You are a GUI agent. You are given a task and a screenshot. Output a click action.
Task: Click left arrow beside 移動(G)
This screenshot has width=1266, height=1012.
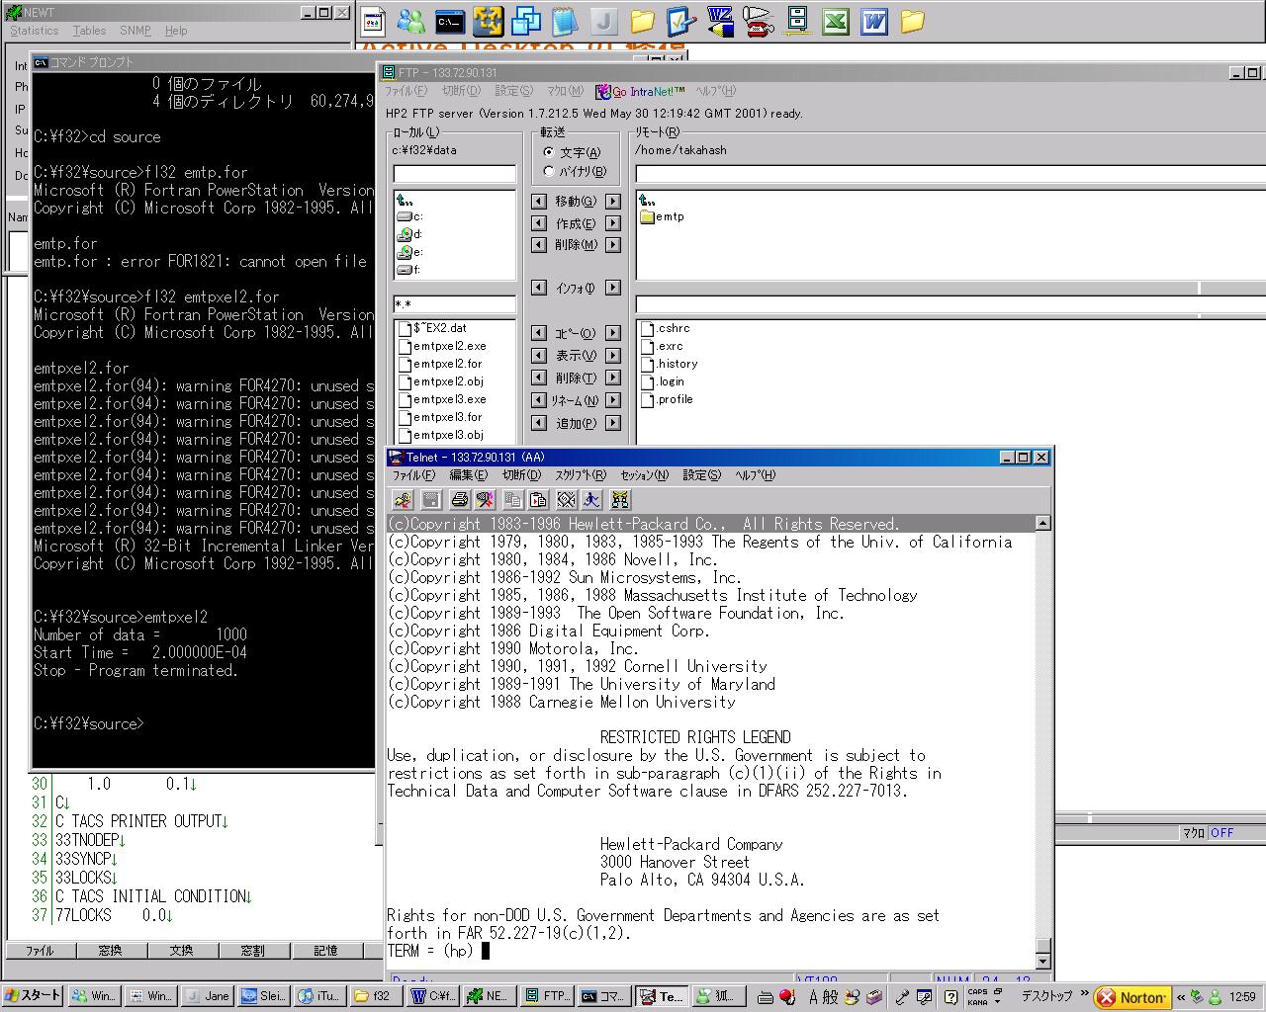[539, 201]
